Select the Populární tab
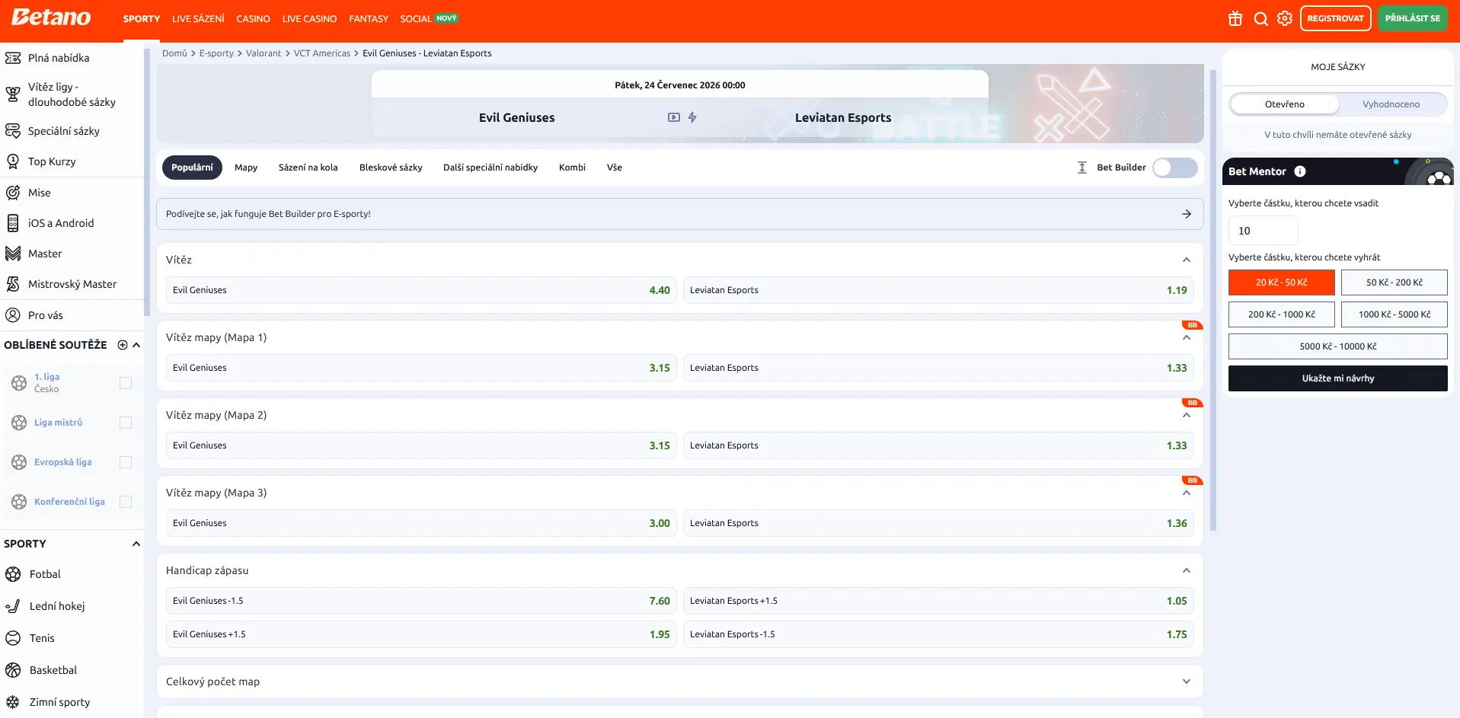This screenshot has height=718, width=1460. [192, 168]
